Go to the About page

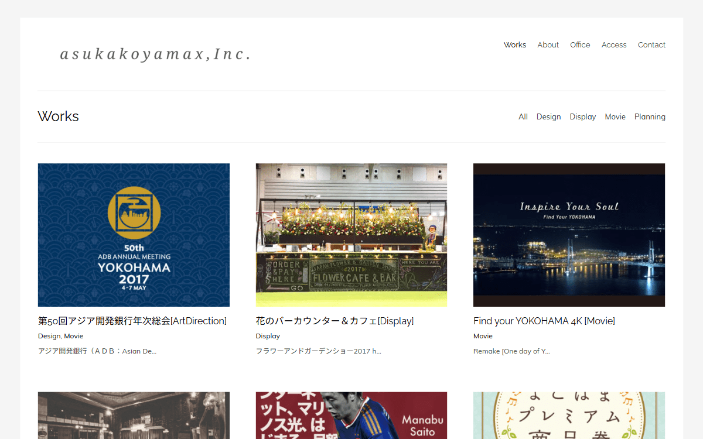coord(548,44)
